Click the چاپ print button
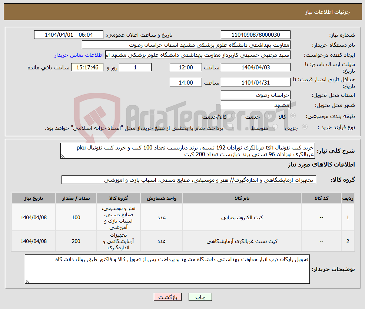365x309 pixels. pyautogui.click(x=200, y=297)
